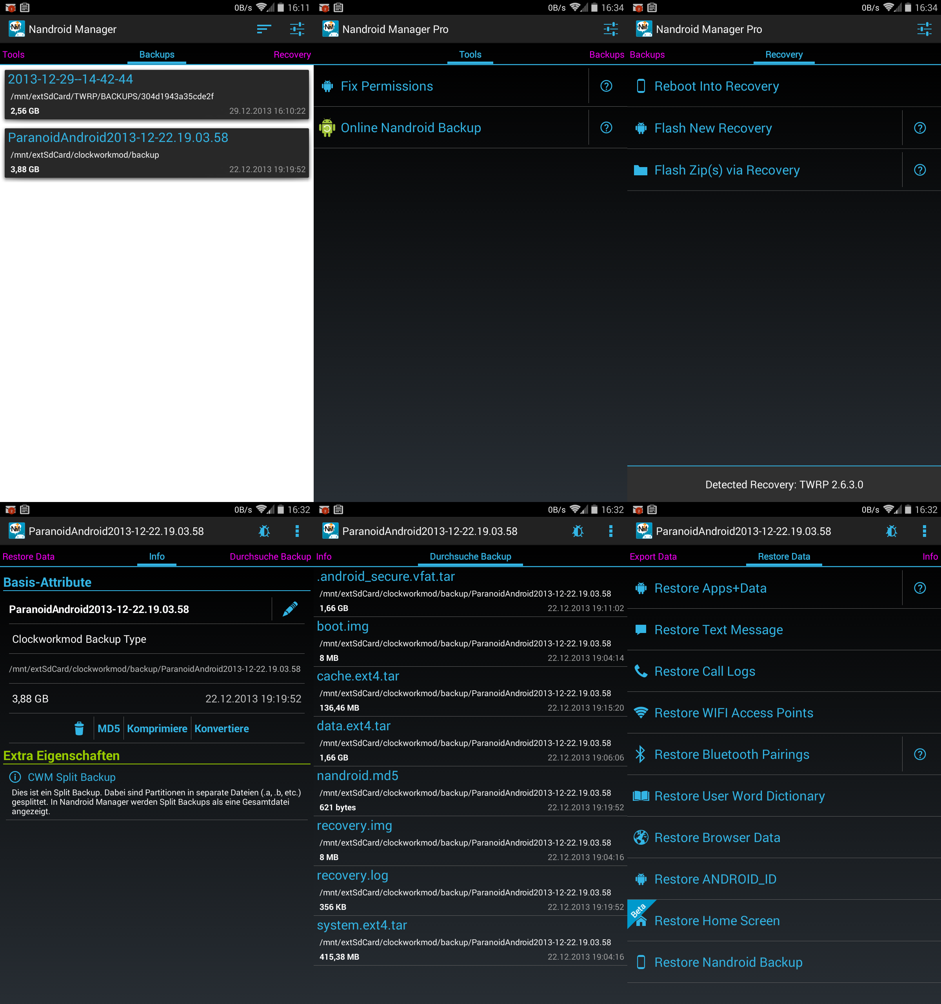941x1004 pixels.
Task: Open the help icon beside Flash Zip(s) via Recovery
Action: 920,170
